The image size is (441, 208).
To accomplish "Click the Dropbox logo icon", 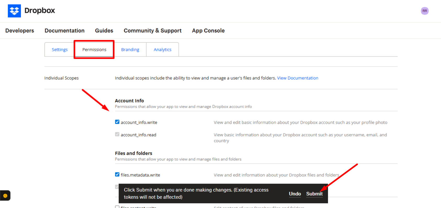I will tap(14, 11).
